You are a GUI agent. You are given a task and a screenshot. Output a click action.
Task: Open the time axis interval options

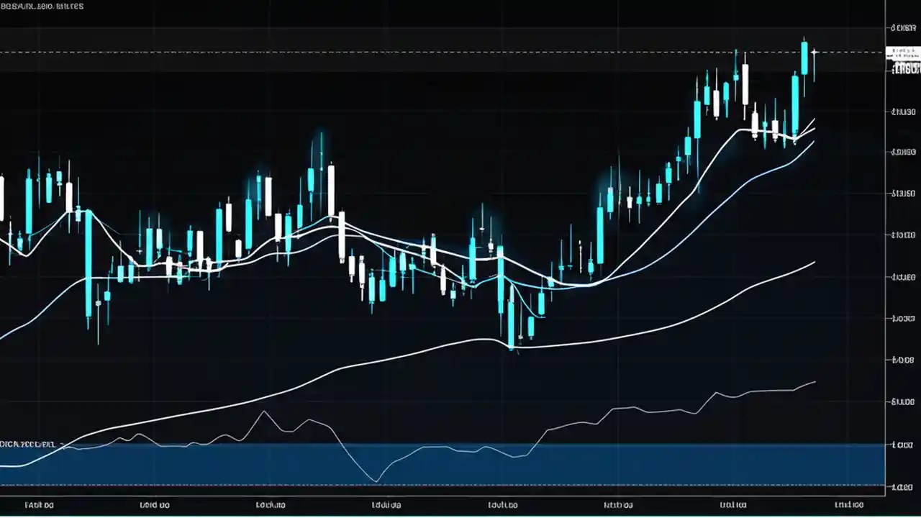[x=460, y=504]
